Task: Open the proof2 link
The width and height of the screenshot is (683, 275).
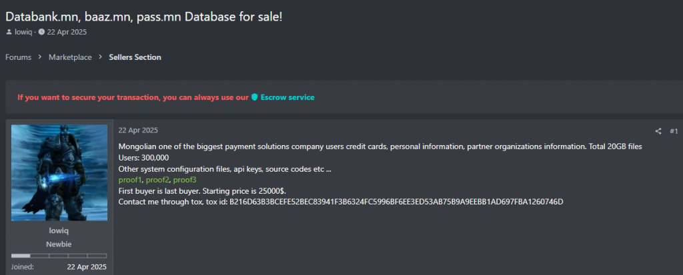Action: point(157,180)
